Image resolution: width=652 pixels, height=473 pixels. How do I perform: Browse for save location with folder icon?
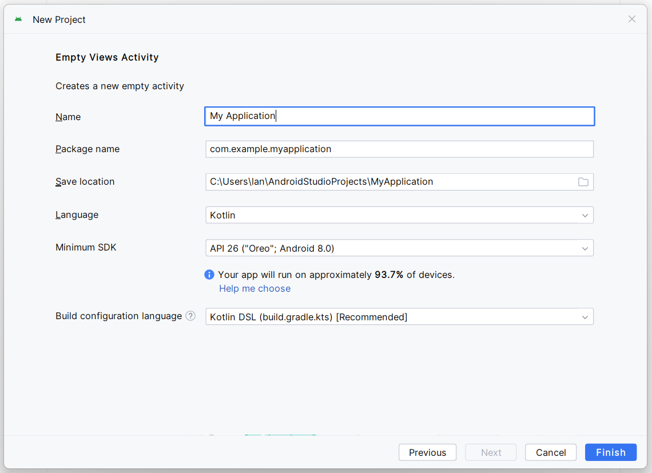pos(583,182)
